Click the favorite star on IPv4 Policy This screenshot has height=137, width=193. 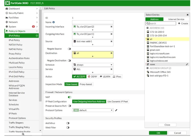(37, 36)
